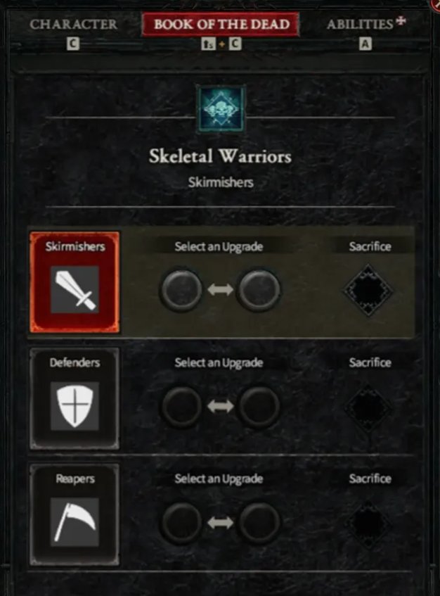Choose the left Defenders upgrade circle
Viewport: 440px width, 596px height.
point(182,406)
